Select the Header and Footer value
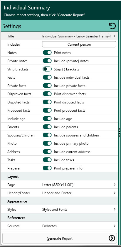Viewport: 121px width, 247px height. pos(57,193)
